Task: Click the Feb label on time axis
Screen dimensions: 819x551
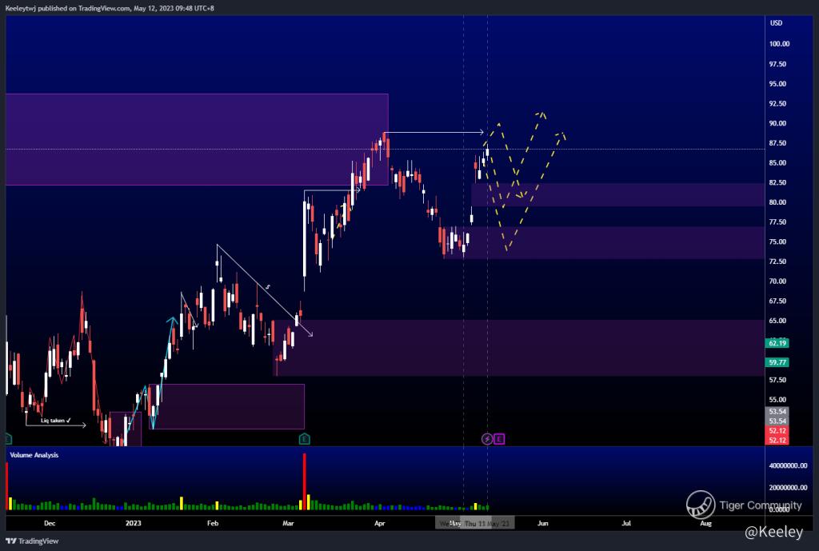Action: point(213,523)
